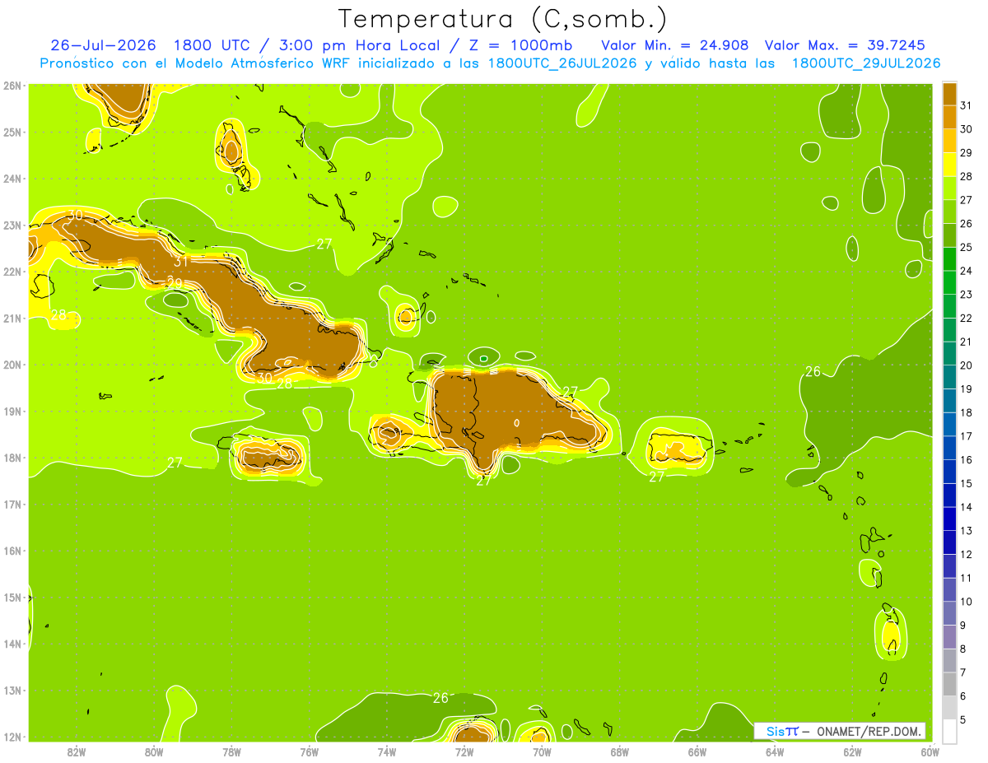Select the "26-Jul-2026" date text
This screenshot has width=988, height=763.
[103, 44]
